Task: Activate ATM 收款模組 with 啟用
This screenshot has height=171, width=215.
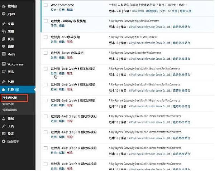Action: pyautogui.click(x=53, y=42)
